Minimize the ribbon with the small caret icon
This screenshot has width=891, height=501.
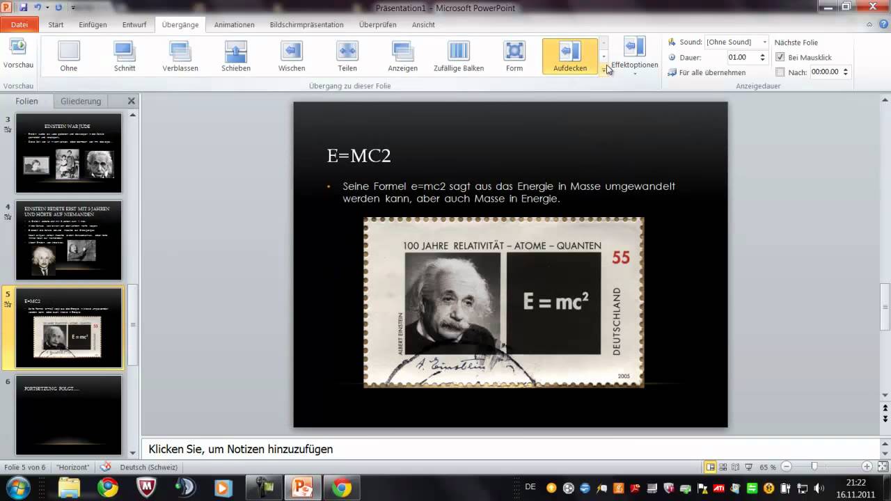pos(869,24)
